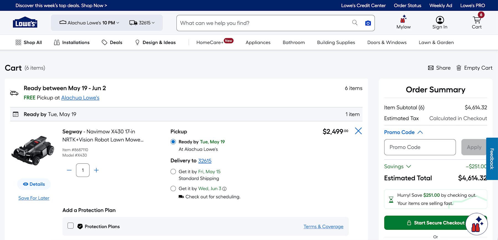This screenshot has width=498, height=240.
Task: Click the Design & Ideas lightbulb icon
Action: [137, 42]
